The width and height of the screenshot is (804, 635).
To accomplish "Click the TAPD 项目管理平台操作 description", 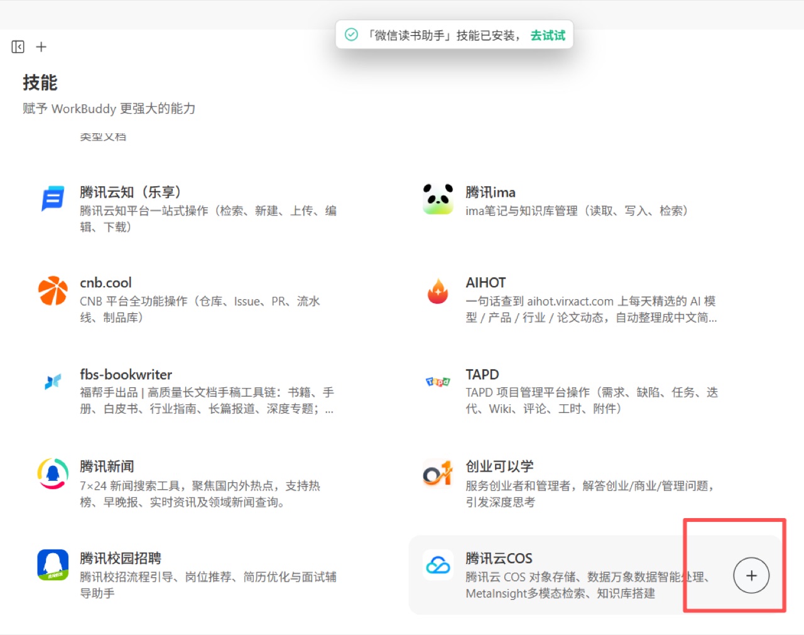I will coord(592,400).
